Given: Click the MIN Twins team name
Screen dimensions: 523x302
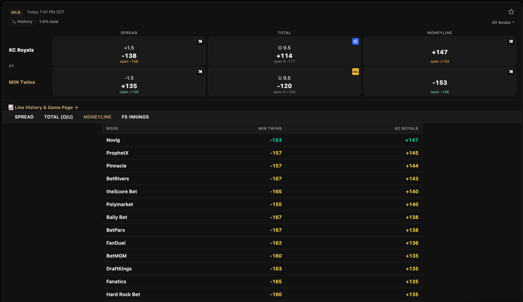Looking at the screenshot, I should click(22, 82).
